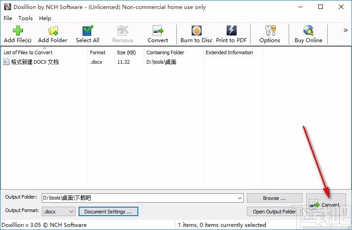Select the file 格式新建 DOCX 文档
This screenshot has height=230, width=352.
35,62
